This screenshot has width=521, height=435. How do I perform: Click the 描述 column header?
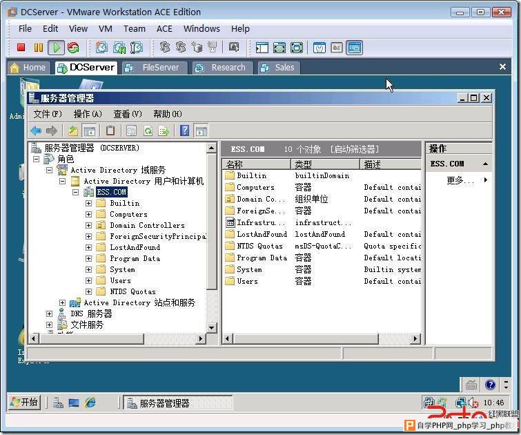click(391, 164)
